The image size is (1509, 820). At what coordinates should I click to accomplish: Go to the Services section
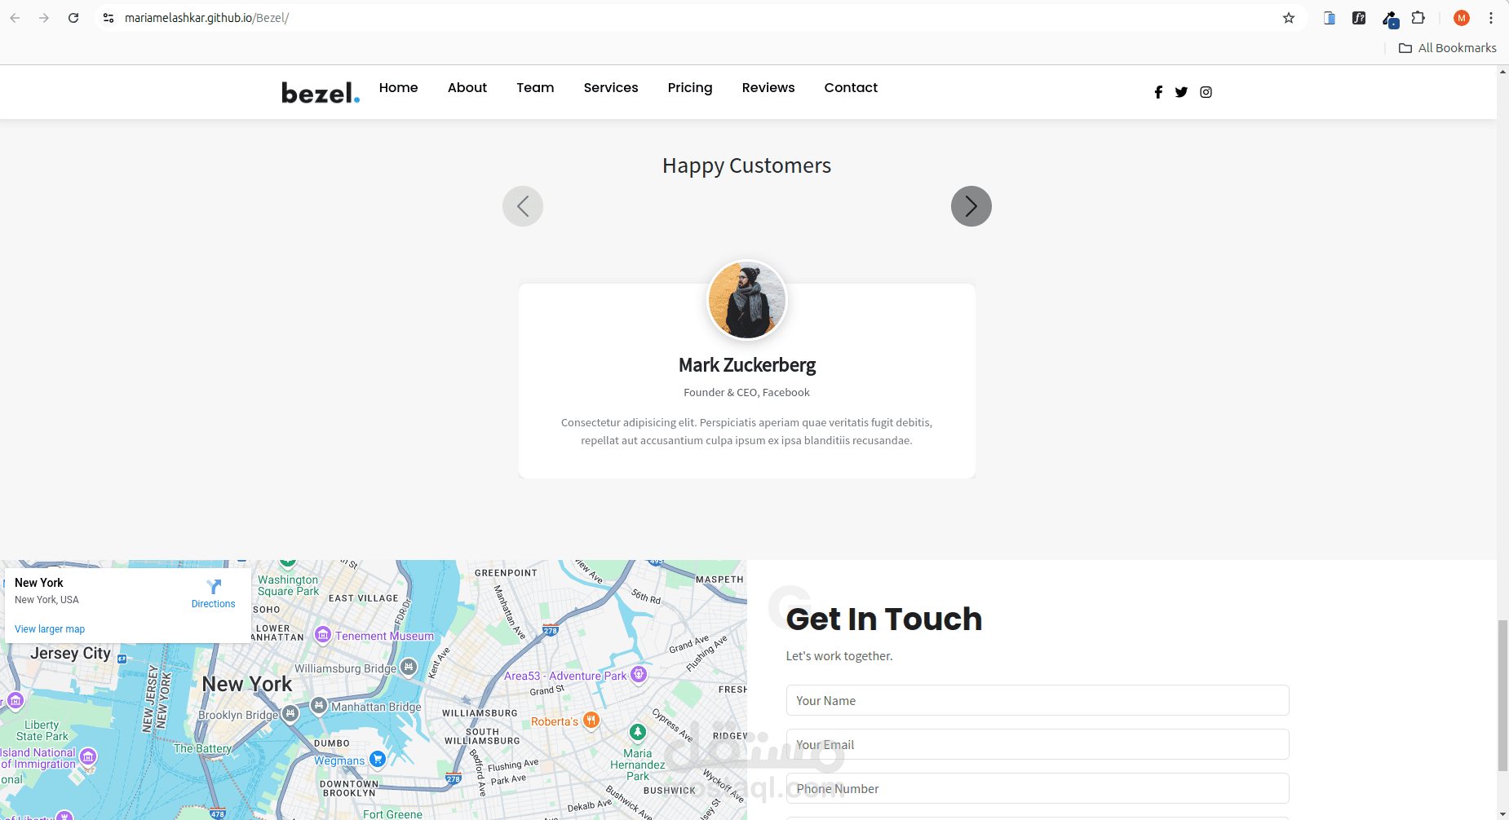(x=611, y=88)
